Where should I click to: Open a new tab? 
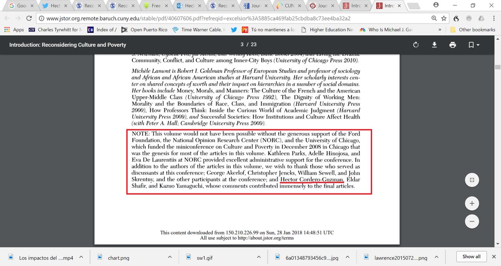click(x=414, y=6)
